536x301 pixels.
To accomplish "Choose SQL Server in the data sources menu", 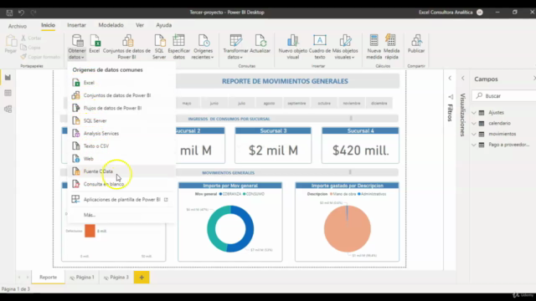I will [x=121, y=120].
